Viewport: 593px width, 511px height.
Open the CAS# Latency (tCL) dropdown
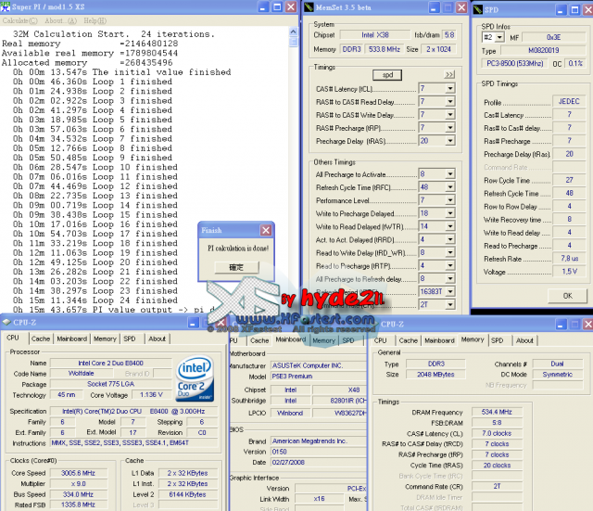click(450, 89)
